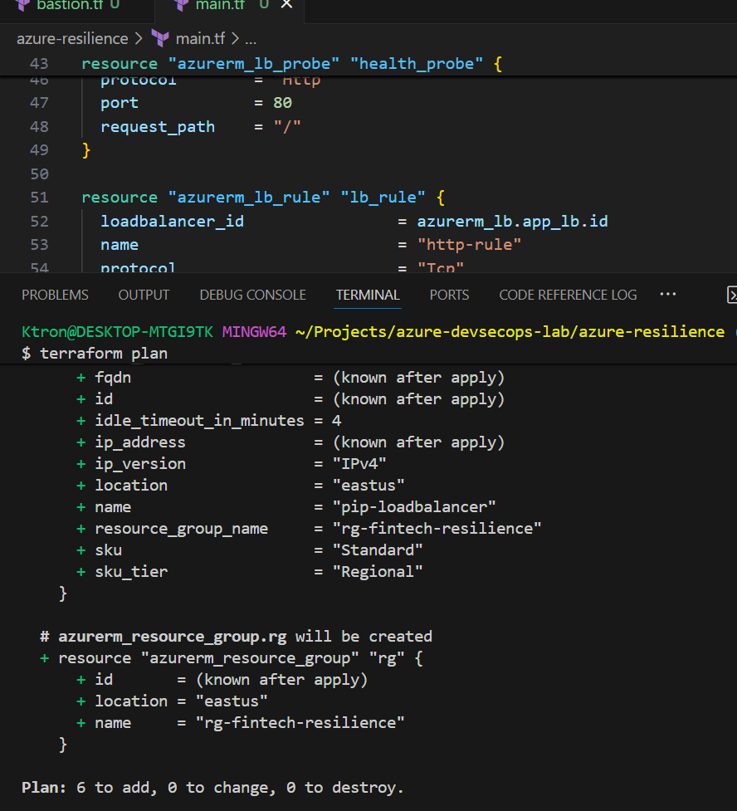737x811 pixels.
Task: Click line number 51 in the gutter
Action: pos(40,198)
